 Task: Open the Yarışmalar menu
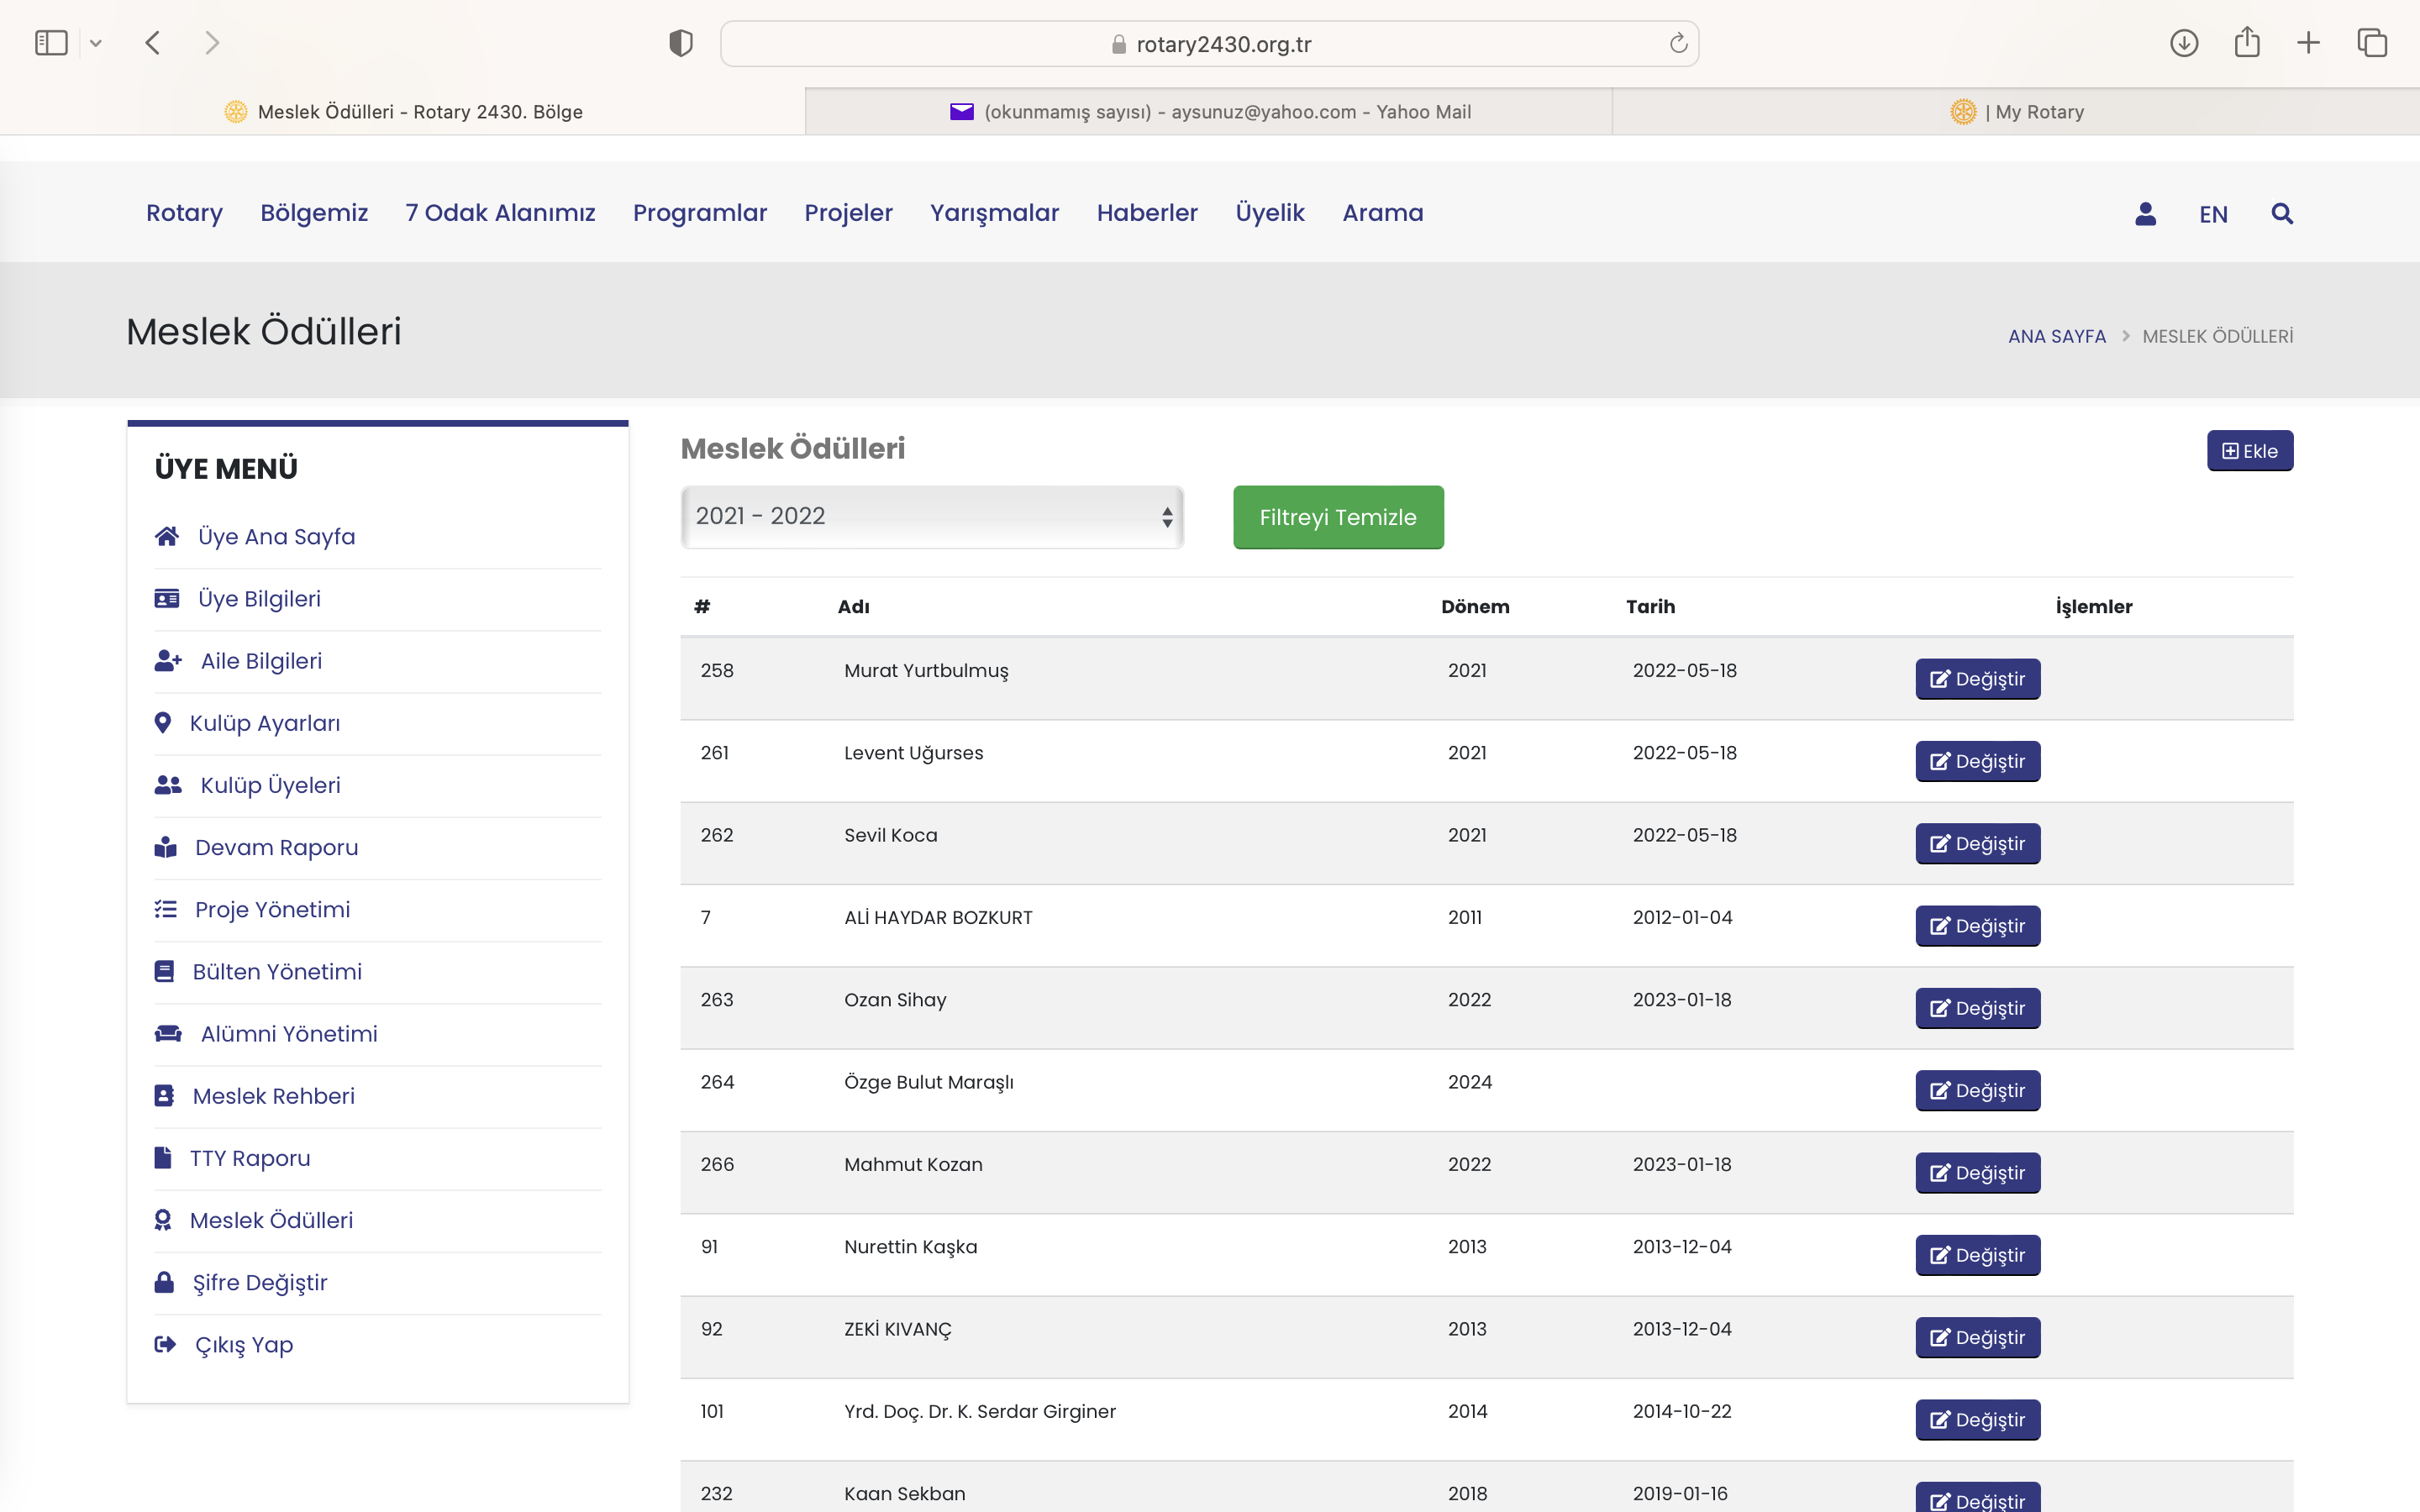tap(994, 213)
